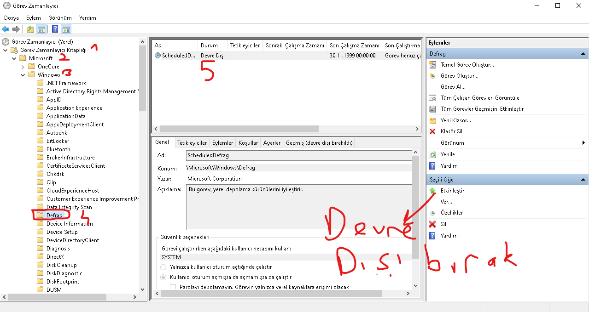Open the BitLocker folder

(58, 141)
